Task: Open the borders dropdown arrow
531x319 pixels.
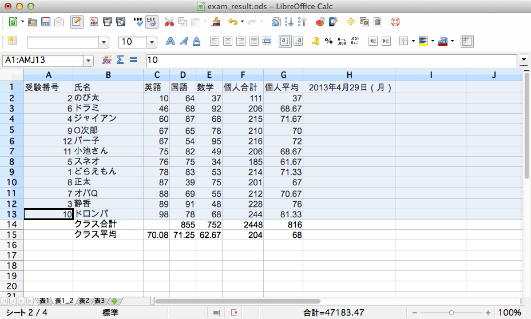Action: (413, 41)
